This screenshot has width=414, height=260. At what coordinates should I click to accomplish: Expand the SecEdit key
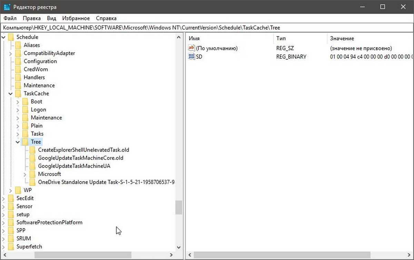3,198
